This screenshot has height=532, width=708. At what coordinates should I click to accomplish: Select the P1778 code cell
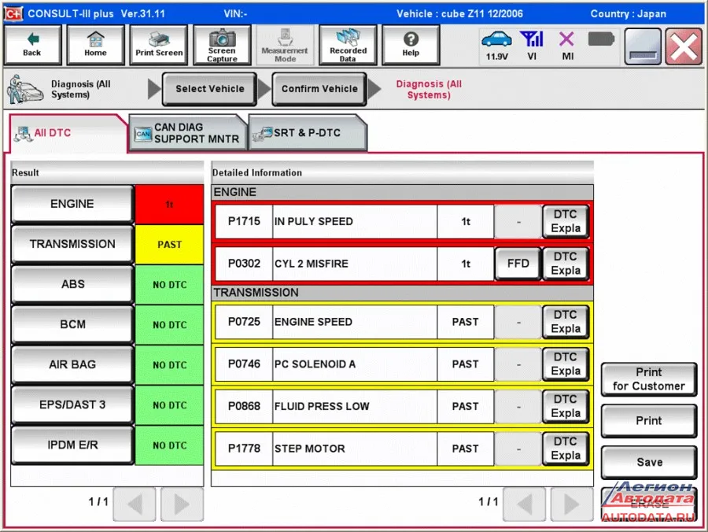coord(244,449)
